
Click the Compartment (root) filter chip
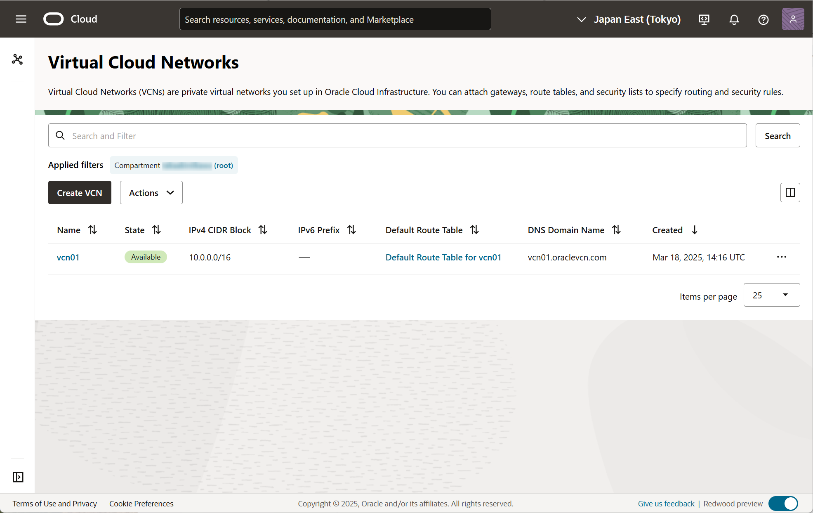click(x=174, y=165)
